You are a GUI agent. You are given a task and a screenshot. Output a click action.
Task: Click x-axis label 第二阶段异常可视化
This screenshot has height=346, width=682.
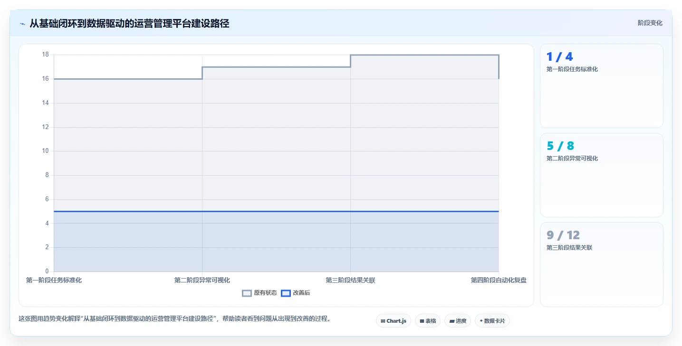(202, 281)
